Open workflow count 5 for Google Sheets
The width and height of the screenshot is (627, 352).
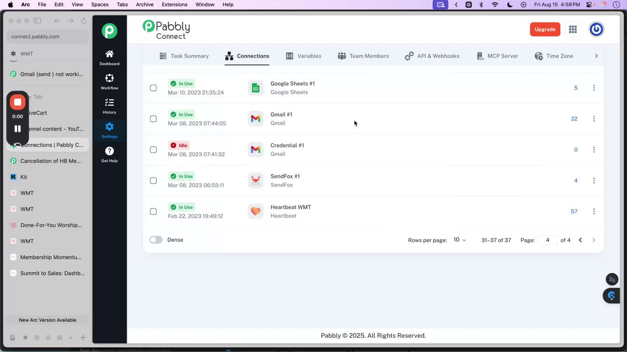click(576, 88)
